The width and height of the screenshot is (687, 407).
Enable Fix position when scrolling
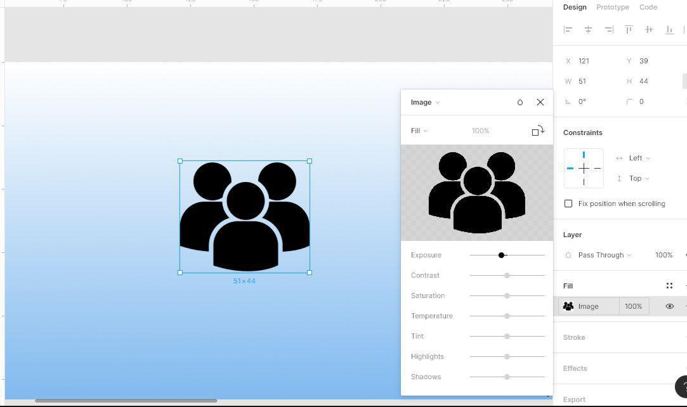(568, 203)
